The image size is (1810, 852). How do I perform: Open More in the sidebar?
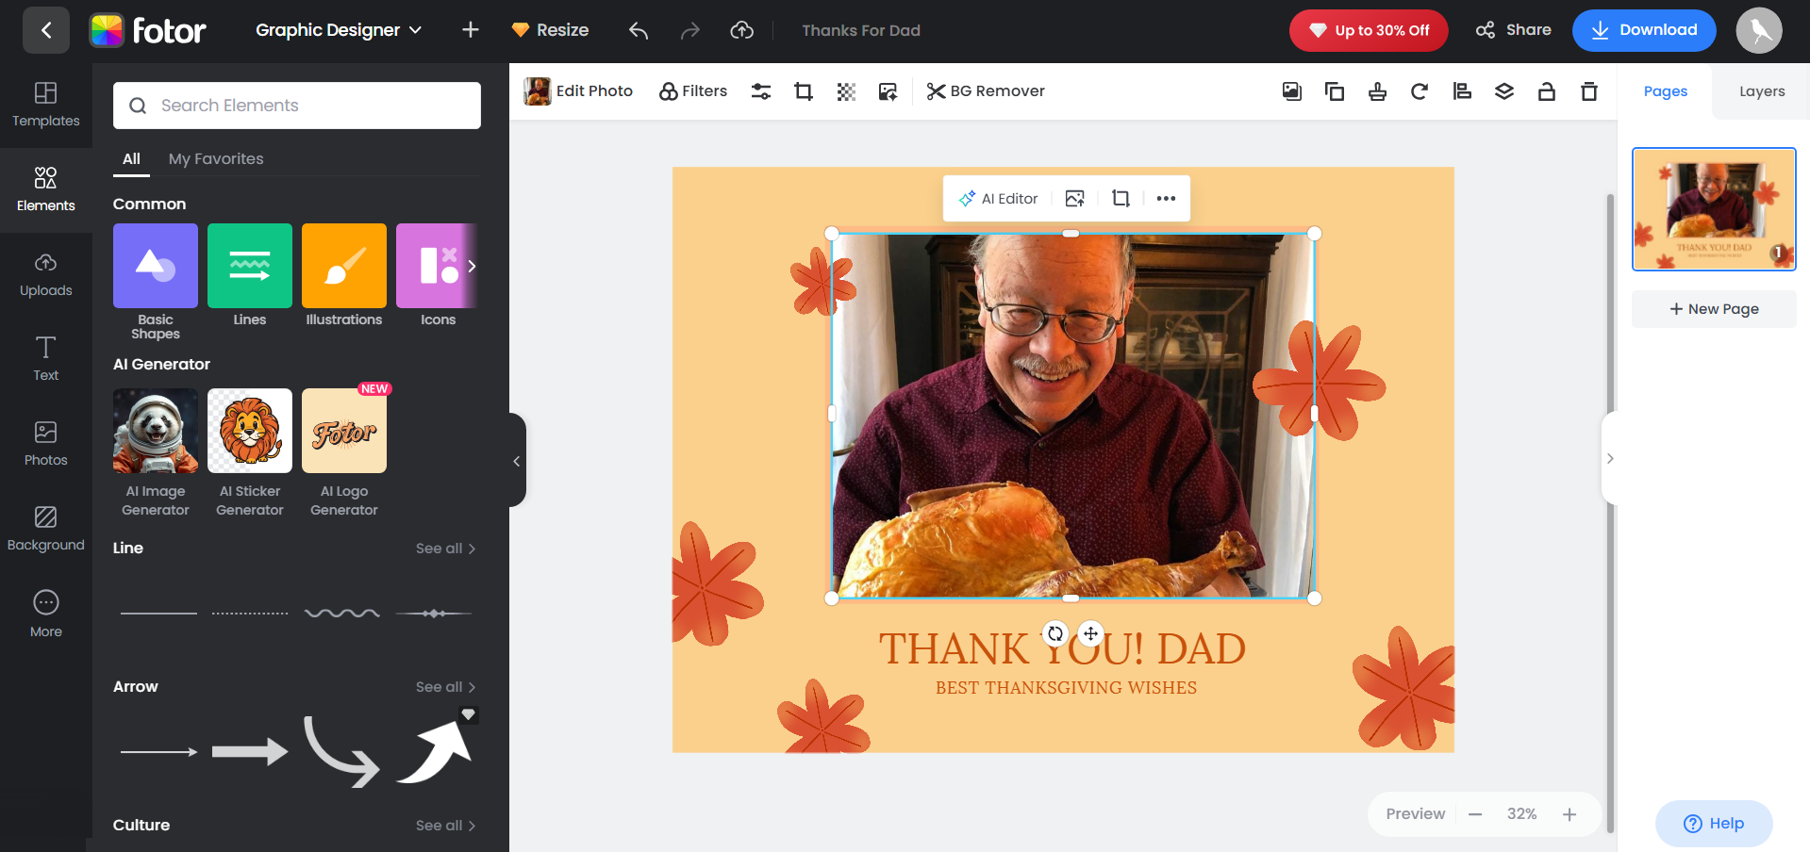[x=45, y=614]
